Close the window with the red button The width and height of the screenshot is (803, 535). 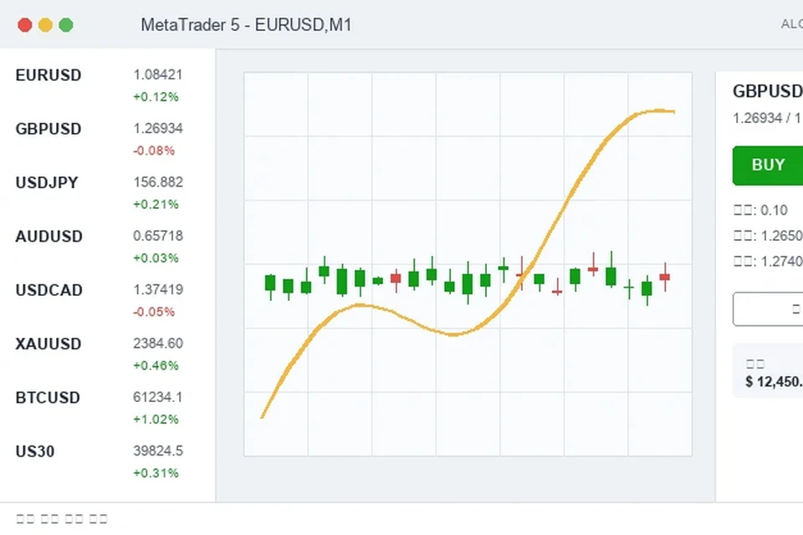point(24,24)
